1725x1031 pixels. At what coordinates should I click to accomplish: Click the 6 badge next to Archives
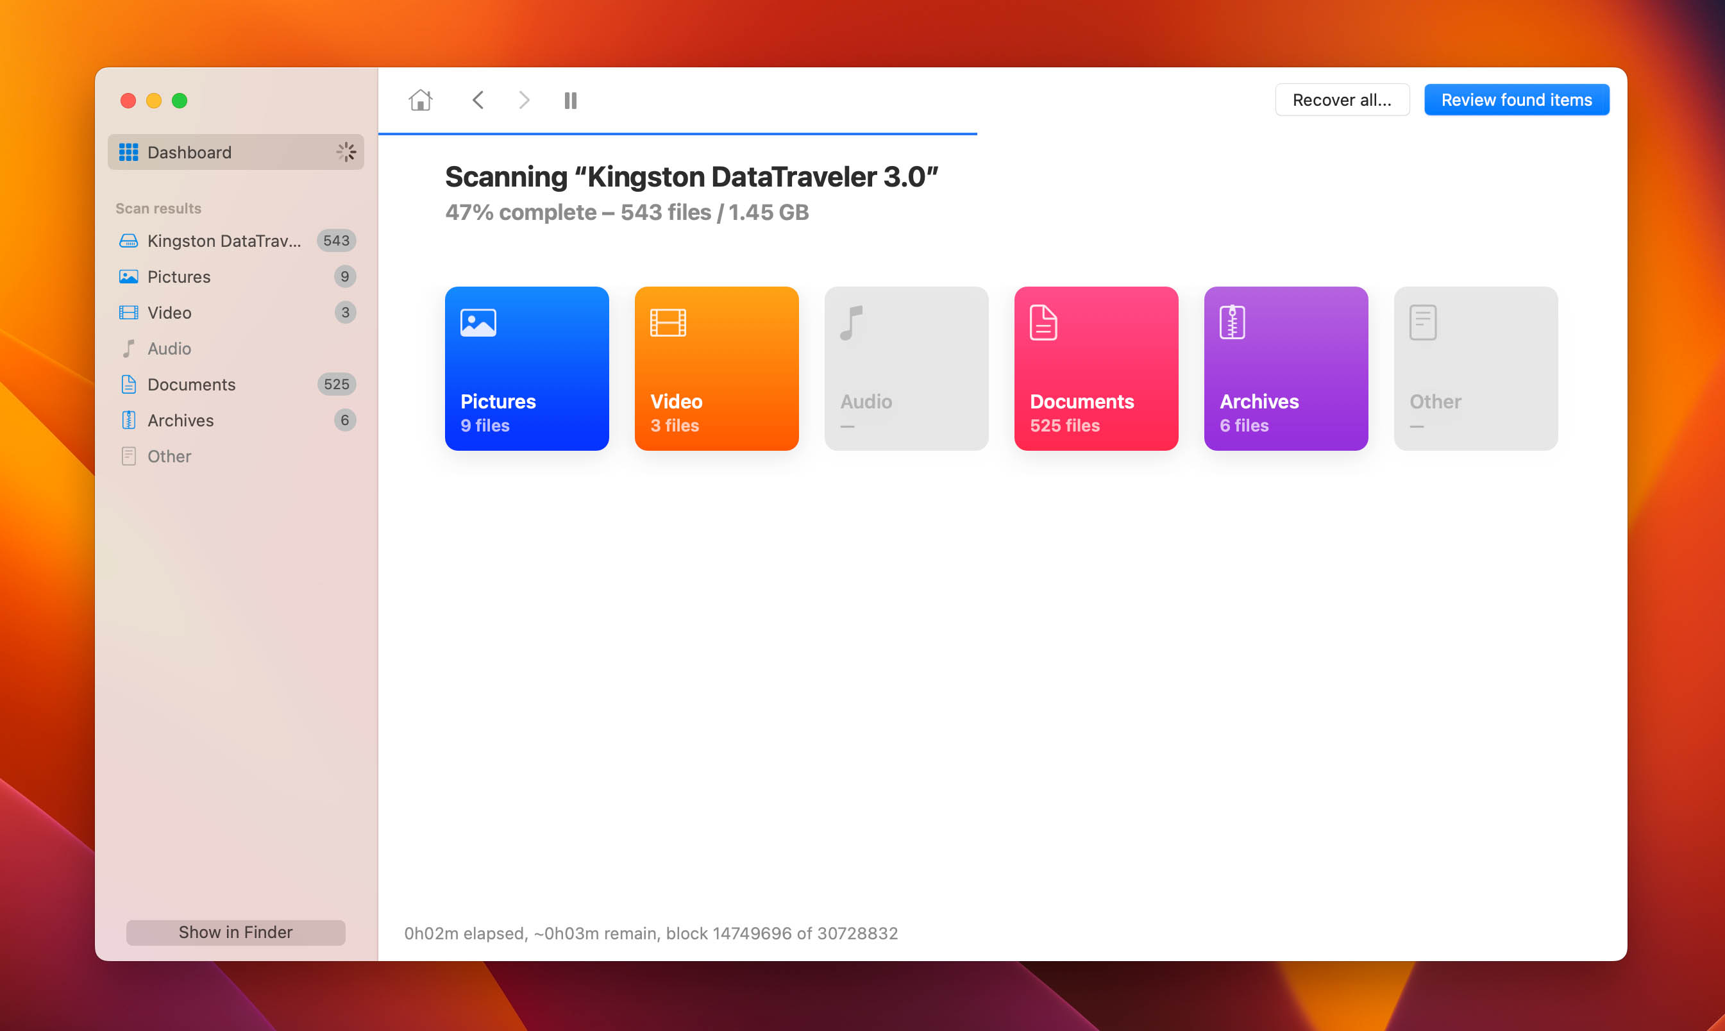(344, 421)
